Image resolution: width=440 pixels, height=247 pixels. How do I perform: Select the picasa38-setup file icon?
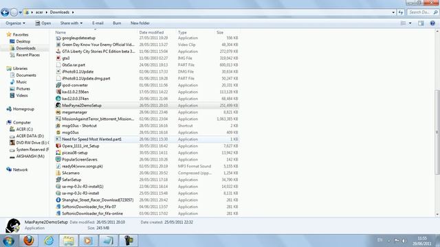click(58, 152)
